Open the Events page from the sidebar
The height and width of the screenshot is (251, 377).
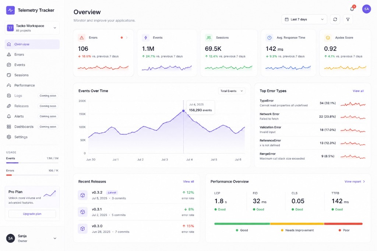coord(32,65)
